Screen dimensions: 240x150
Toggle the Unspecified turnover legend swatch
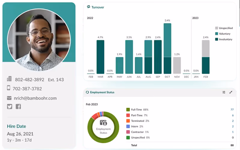point(216,28)
